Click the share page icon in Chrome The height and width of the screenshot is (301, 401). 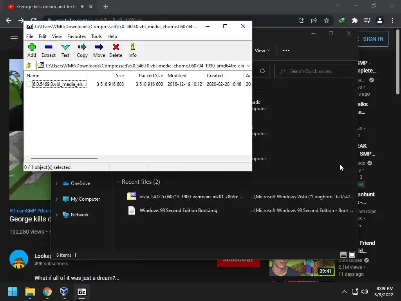pos(314,20)
